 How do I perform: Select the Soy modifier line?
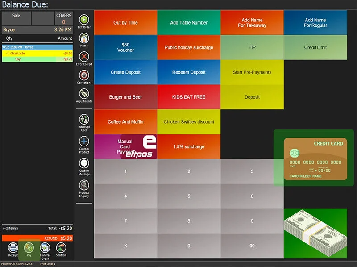(x=37, y=59)
